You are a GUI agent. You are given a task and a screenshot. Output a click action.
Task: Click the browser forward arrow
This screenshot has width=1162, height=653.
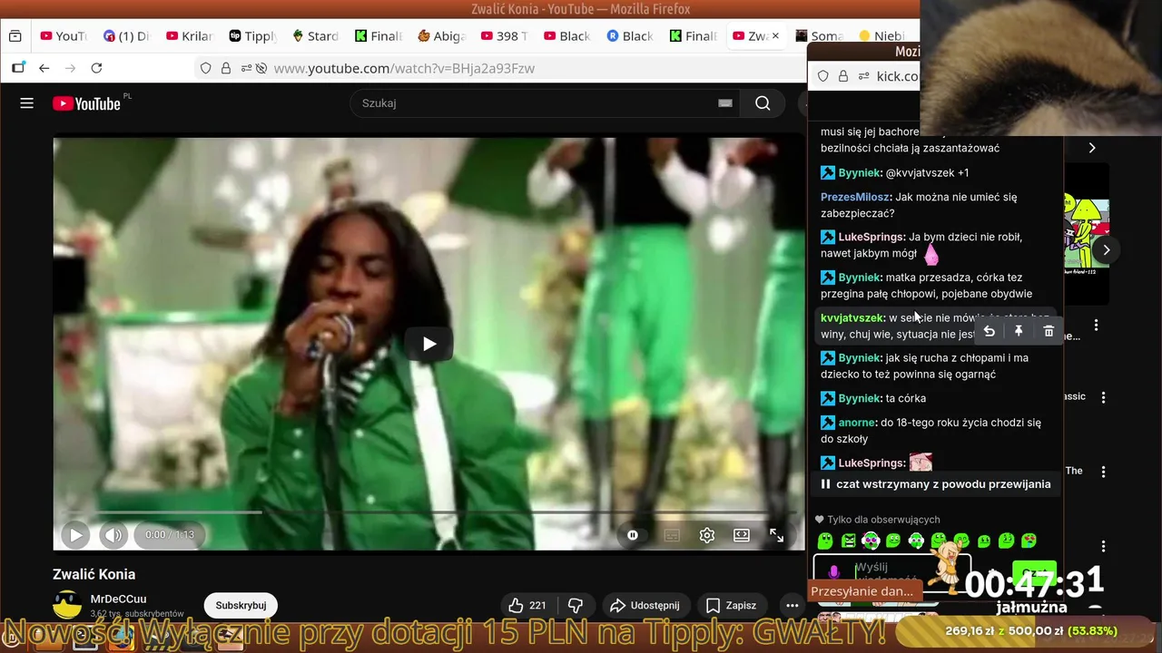pyautogui.click(x=70, y=68)
